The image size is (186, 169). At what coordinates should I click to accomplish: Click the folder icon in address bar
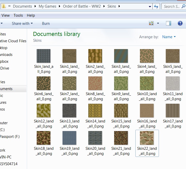pos(4,6)
